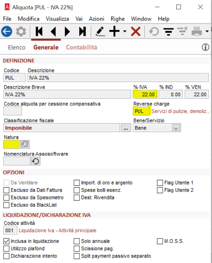Click the Natura refresh icon

pos(25,144)
